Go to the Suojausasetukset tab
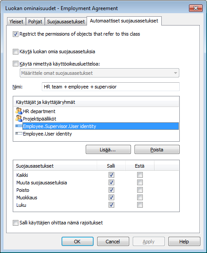The width and height of the screenshot is (207, 253). pos(66,22)
